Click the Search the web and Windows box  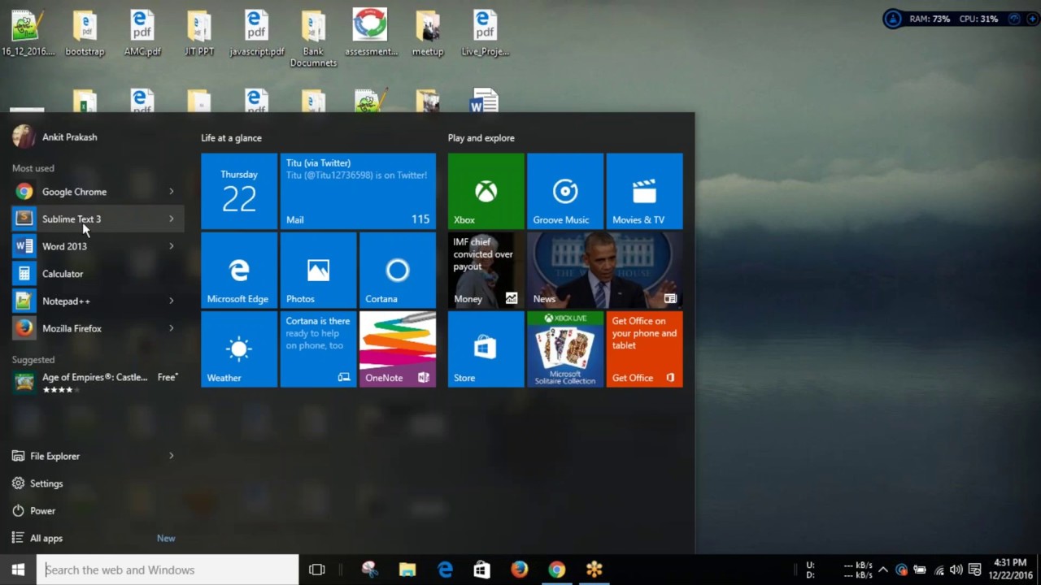tap(168, 570)
